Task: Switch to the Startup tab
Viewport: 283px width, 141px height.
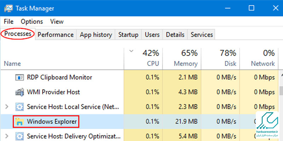Action: click(128, 35)
